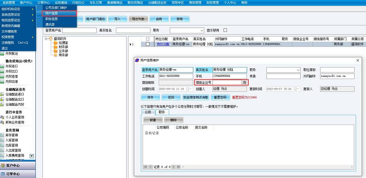
Task: Switch to the 职务 tab in the dialog
Action: [x=162, y=112]
